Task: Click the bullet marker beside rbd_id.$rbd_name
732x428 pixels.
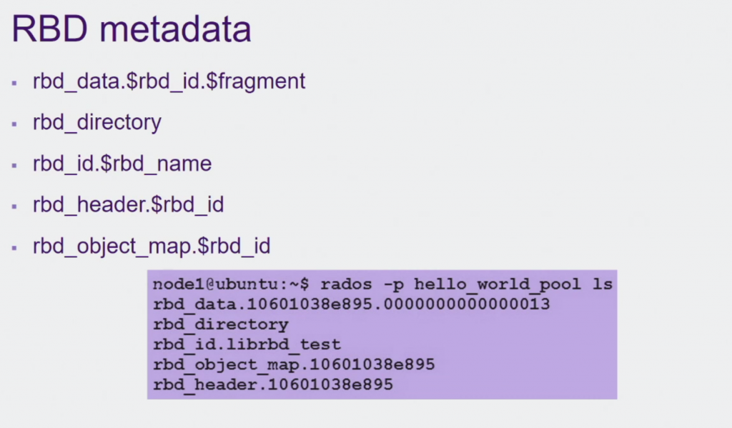Action: [x=14, y=165]
